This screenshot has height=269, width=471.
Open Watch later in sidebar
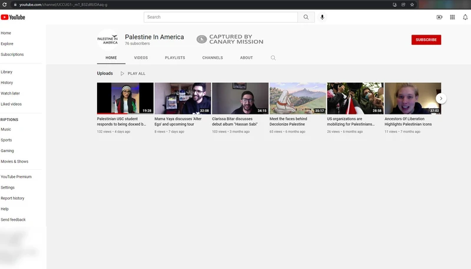coord(10,93)
